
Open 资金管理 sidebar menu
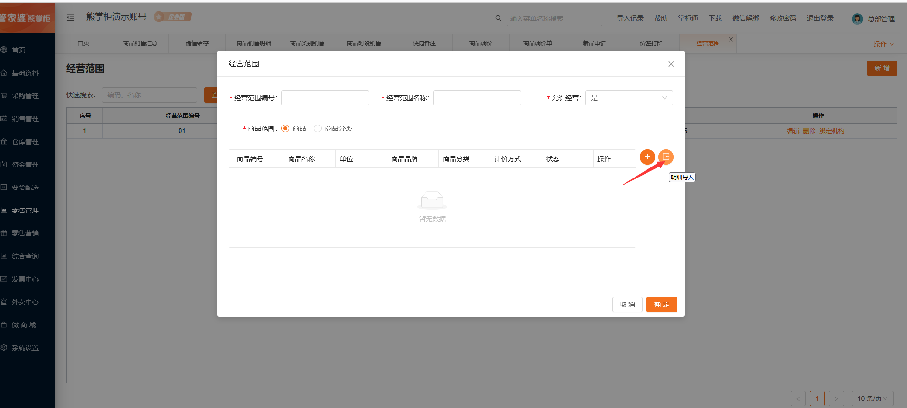25,165
